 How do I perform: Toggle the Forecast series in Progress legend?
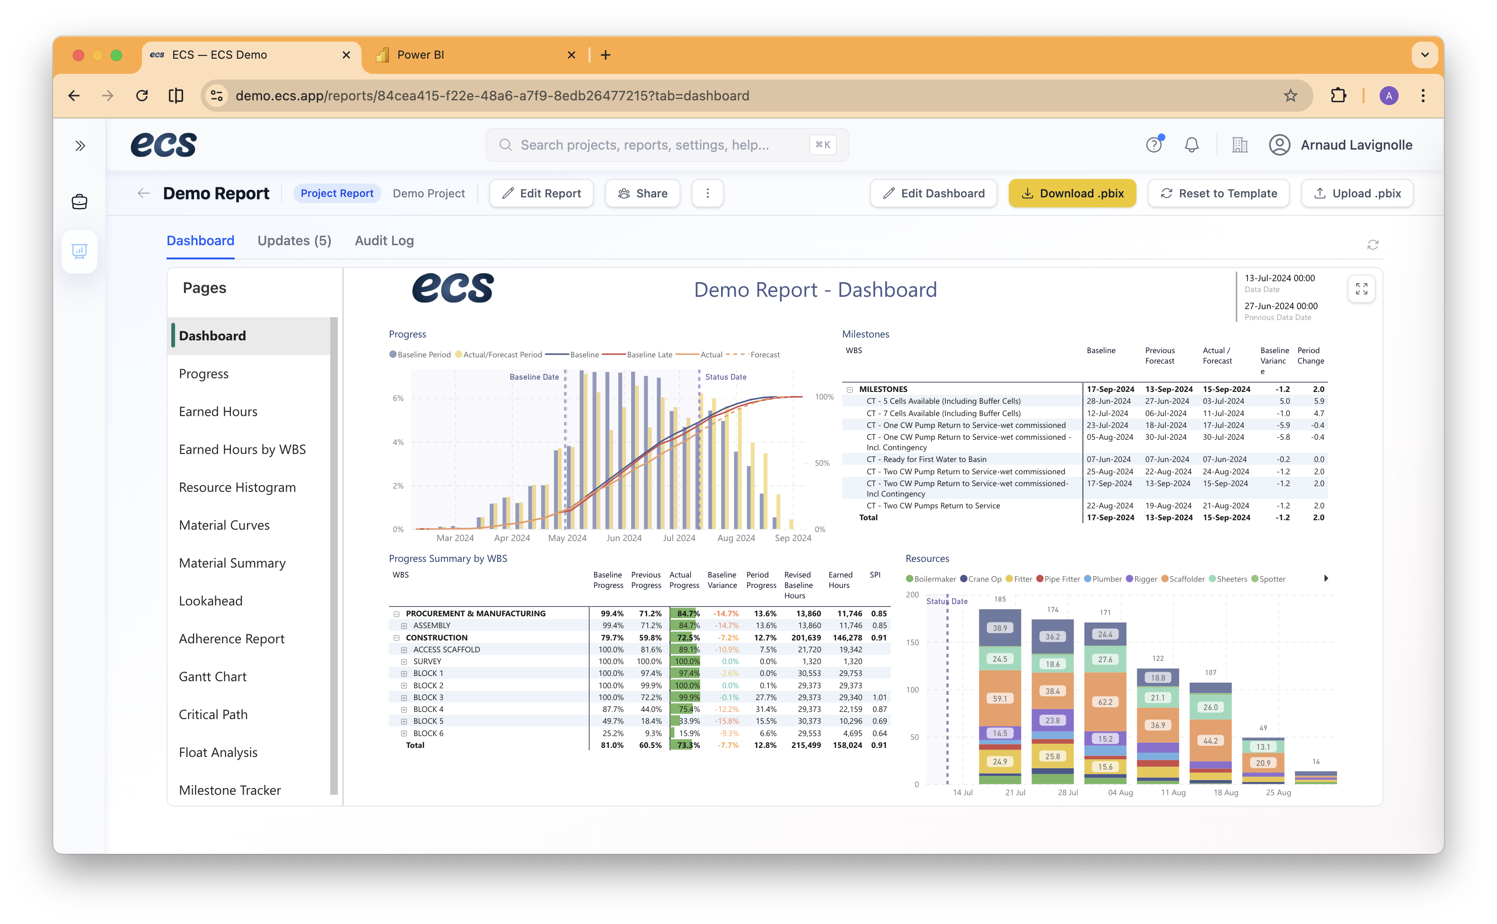point(765,355)
